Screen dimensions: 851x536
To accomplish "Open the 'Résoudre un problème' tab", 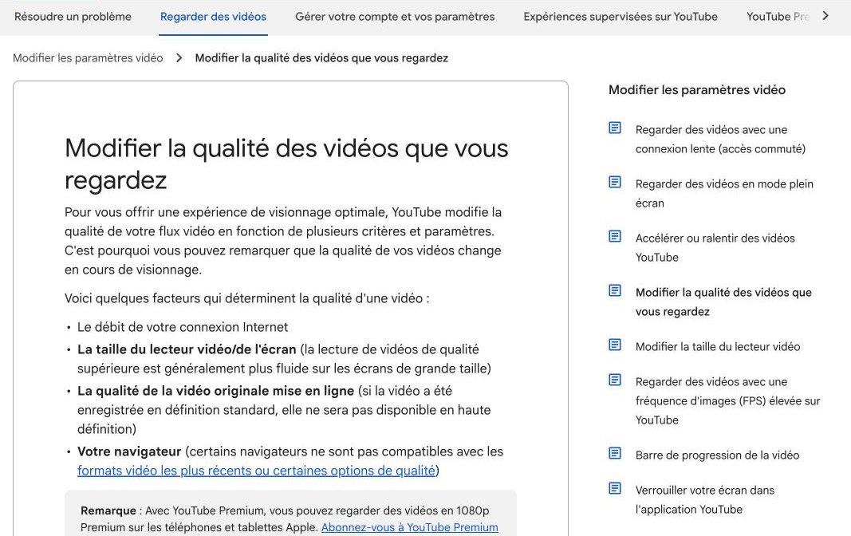I will [x=73, y=17].
